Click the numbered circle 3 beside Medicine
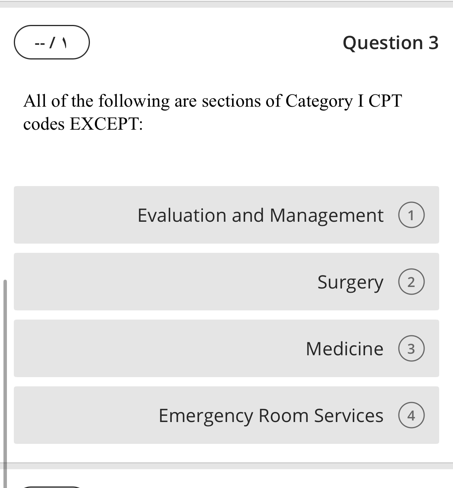Screen dimensions: 453x488 point(411,348)
